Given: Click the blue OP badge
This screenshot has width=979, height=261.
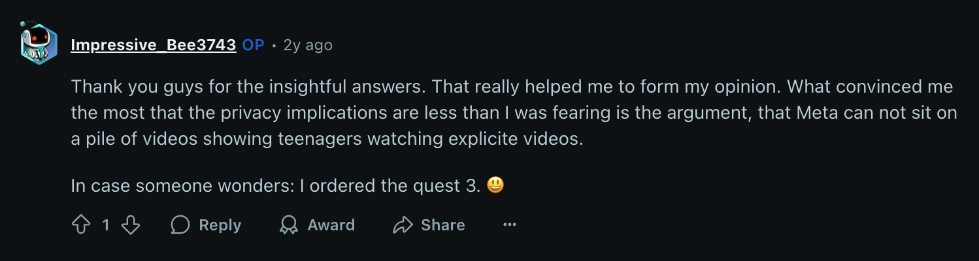Looking at the screenshot, I should tap(253, 45).
